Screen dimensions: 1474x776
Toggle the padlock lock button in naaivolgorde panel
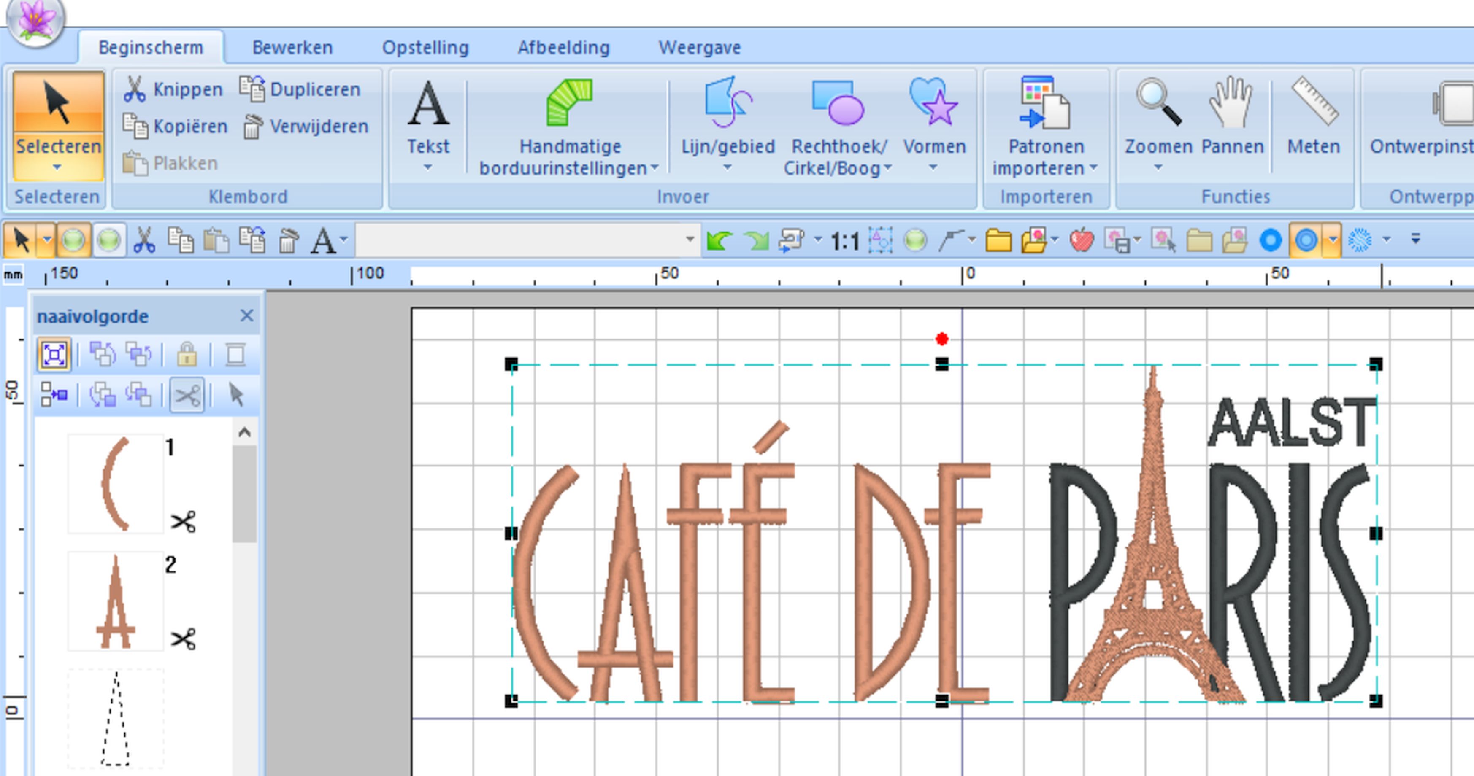[187, 355]
